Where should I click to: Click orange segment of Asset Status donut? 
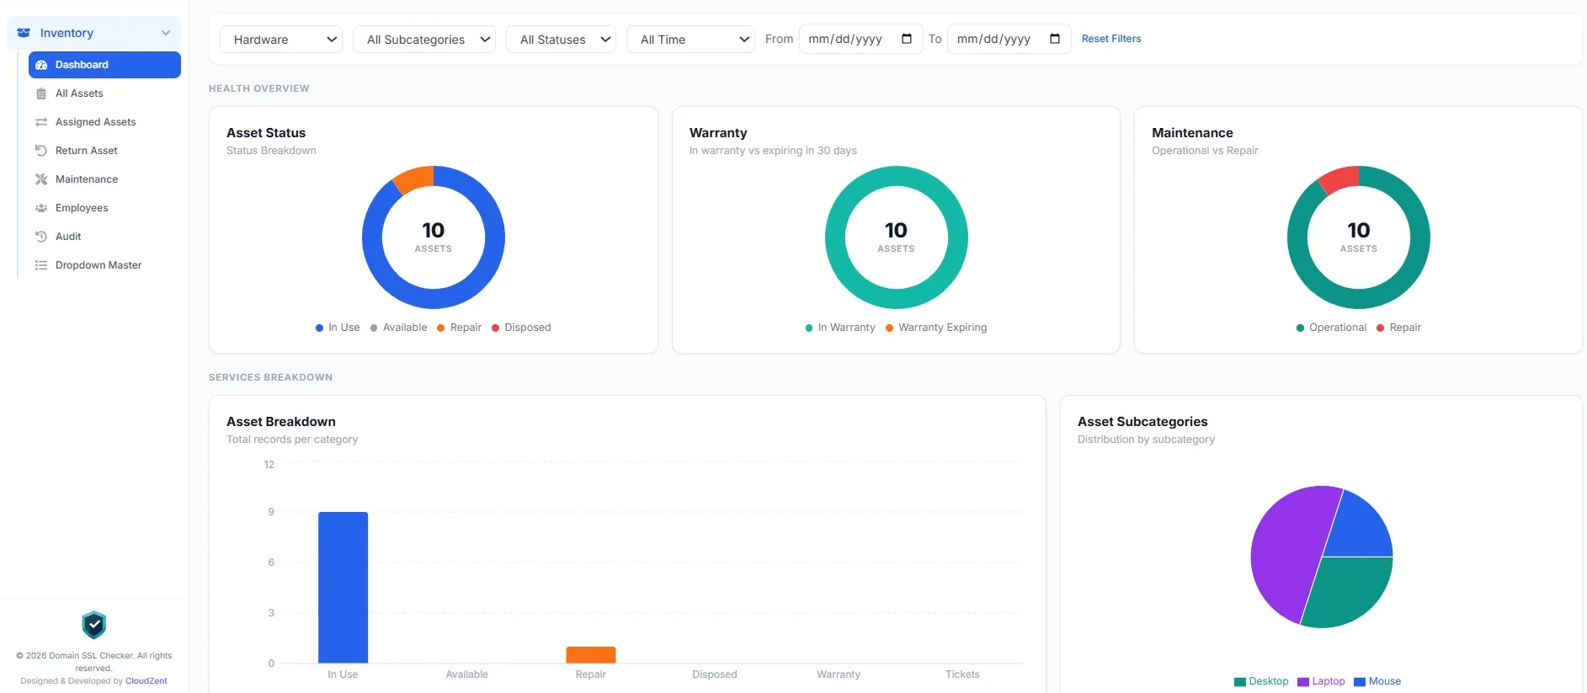[x=413, y=179]
